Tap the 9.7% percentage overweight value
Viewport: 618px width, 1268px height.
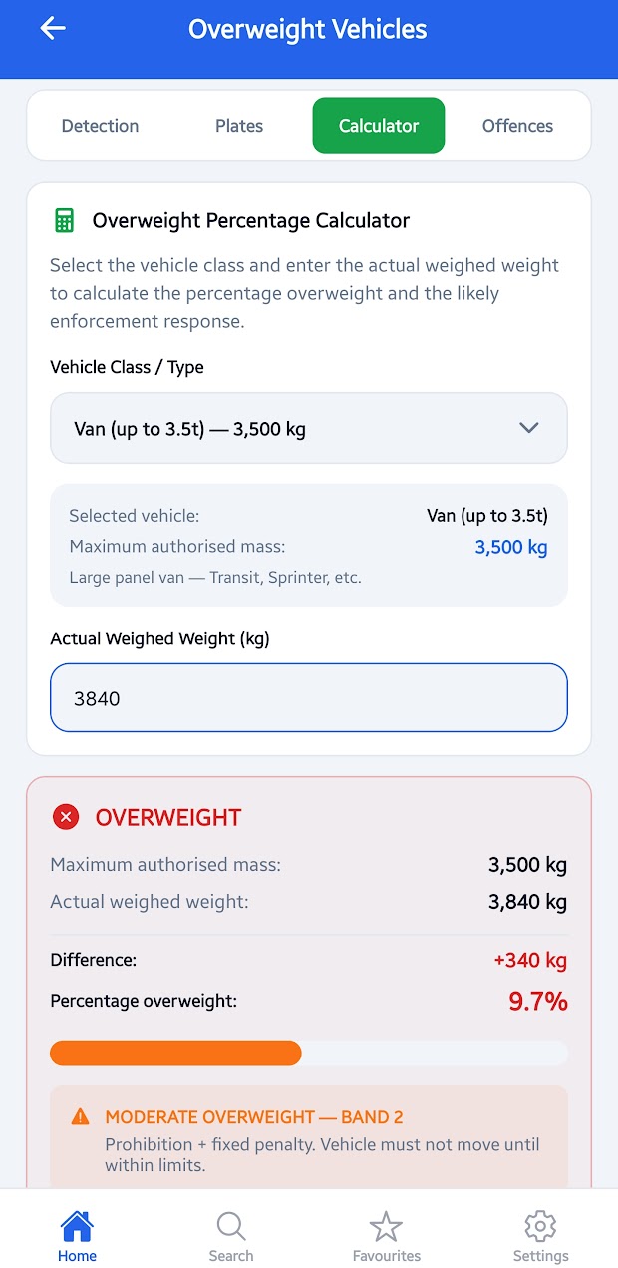[x=537, y=1002]
